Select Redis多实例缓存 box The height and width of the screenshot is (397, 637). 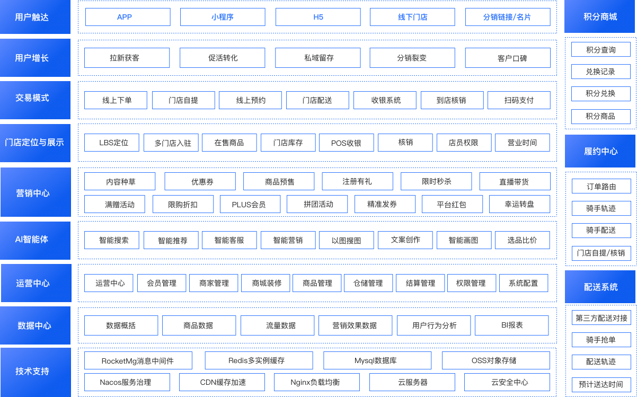[256, 360]
